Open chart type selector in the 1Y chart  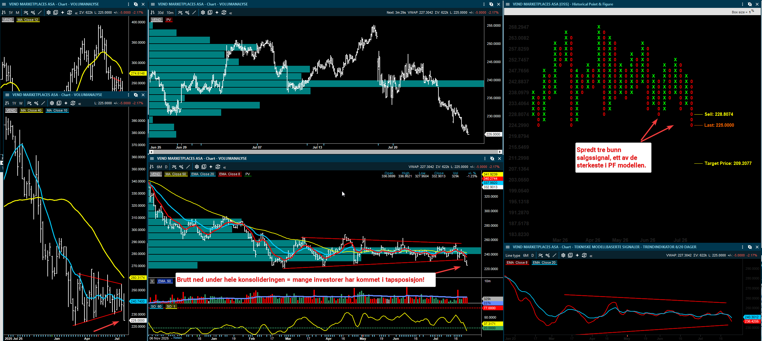[7, 103]
